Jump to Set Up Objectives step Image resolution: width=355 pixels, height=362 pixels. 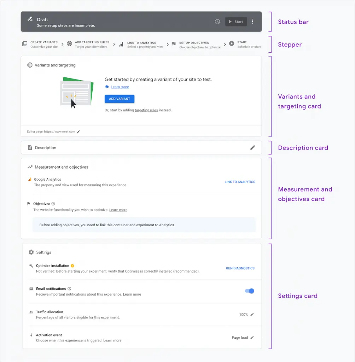pyautogui.click(x=196, y=45)
